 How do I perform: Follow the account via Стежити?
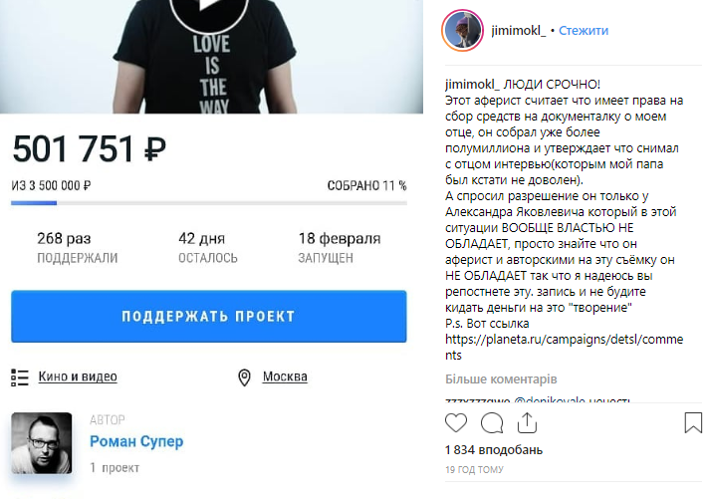click(584, 31)
